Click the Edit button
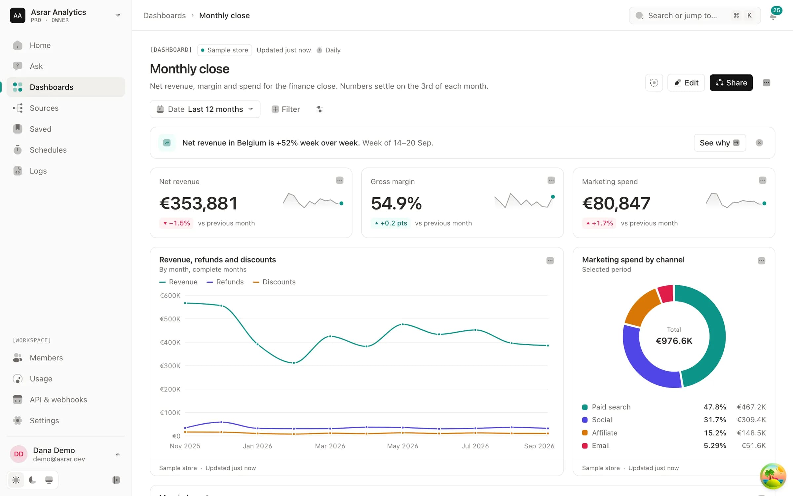This screenshot has height=496, width=793. (x=686, y=83)
